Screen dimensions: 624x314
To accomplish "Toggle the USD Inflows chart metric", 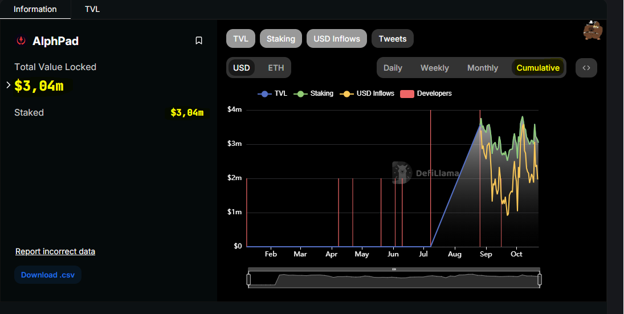I will click(337, 39).
